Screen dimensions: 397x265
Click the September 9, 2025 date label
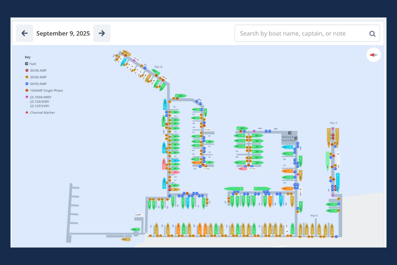click(63, 33)
